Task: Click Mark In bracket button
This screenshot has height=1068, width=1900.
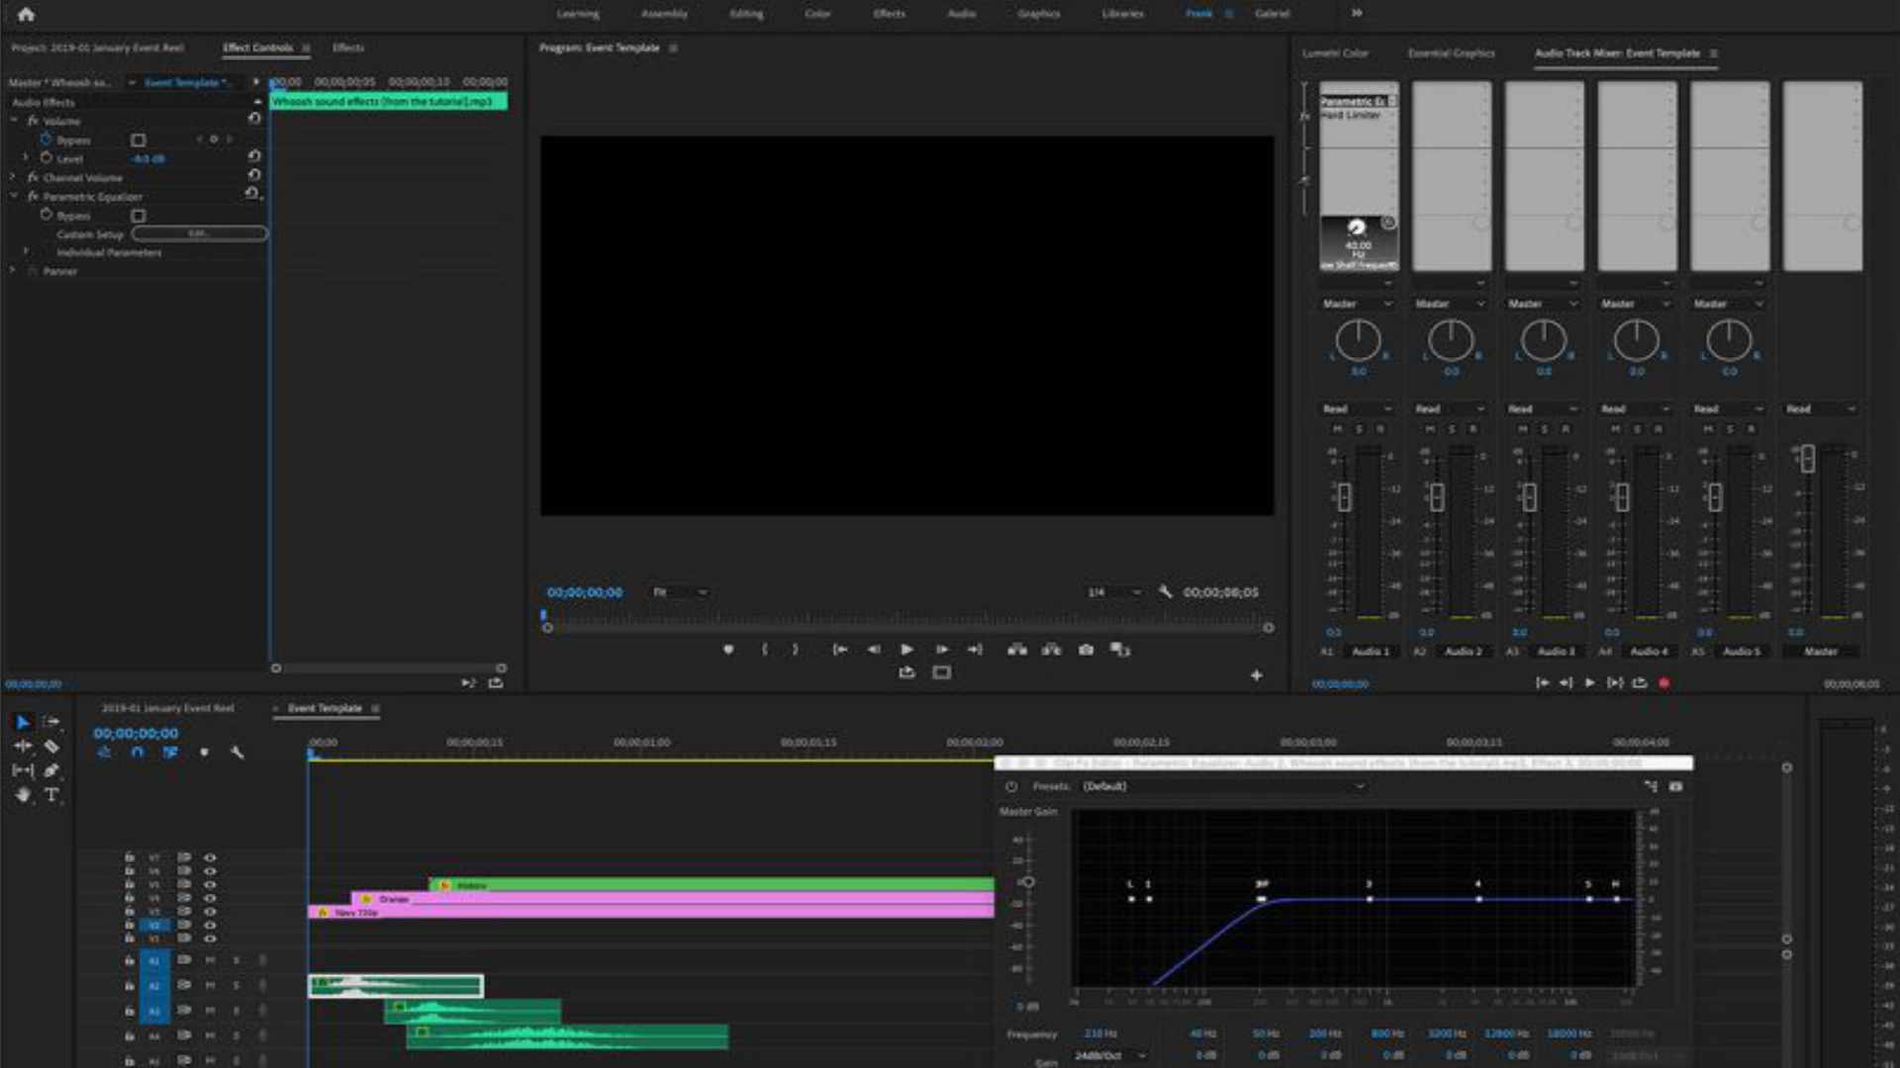Action: pos(764,650)
